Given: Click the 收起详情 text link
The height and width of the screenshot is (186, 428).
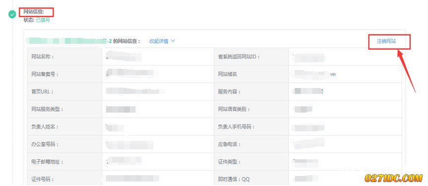Looking at the screenshot, I should 158,41.
